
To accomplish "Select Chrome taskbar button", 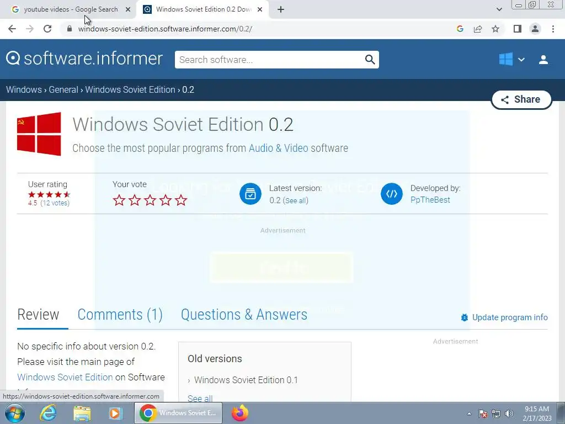I will click(x=179, y=413).
